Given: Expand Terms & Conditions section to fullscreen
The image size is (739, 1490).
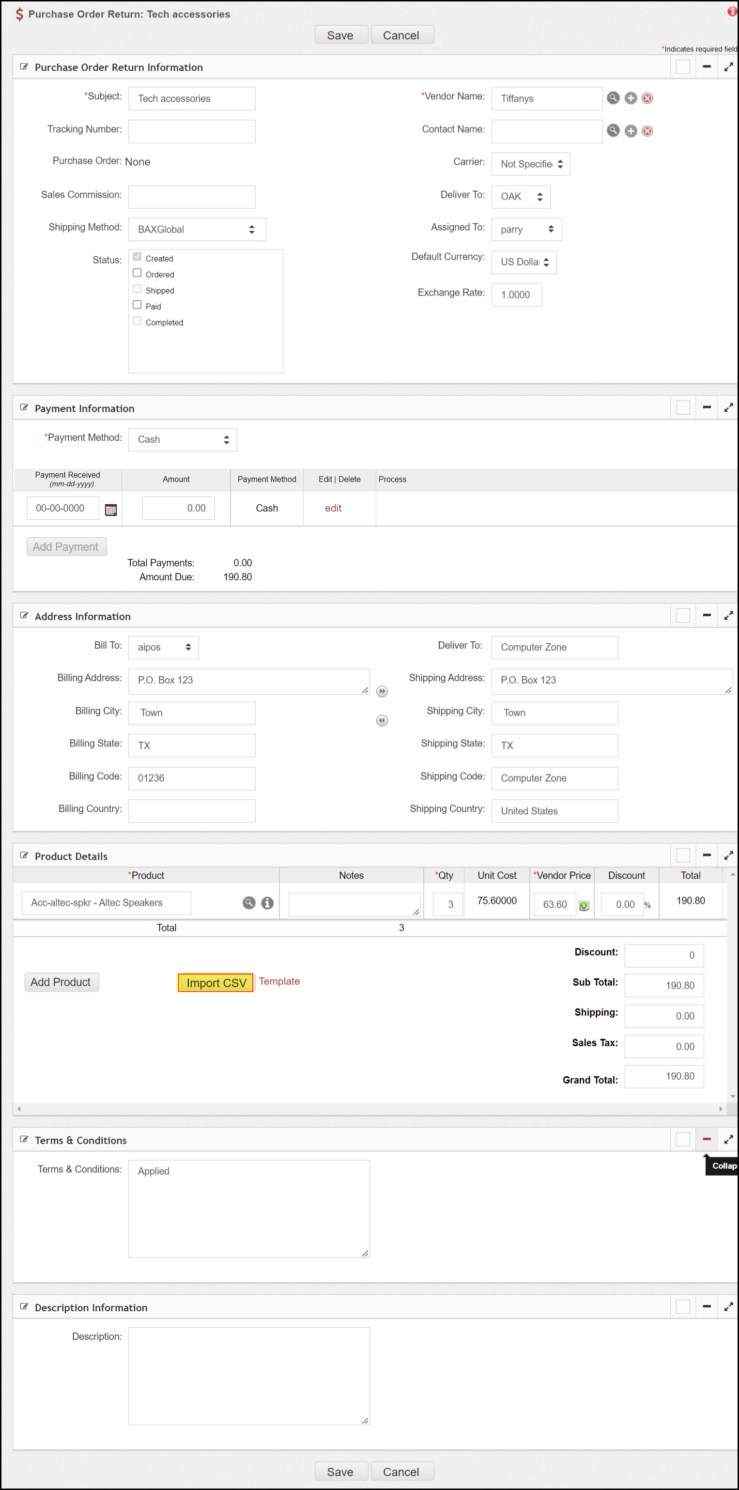Looking at the screenshot, I should click(729, 1139).
